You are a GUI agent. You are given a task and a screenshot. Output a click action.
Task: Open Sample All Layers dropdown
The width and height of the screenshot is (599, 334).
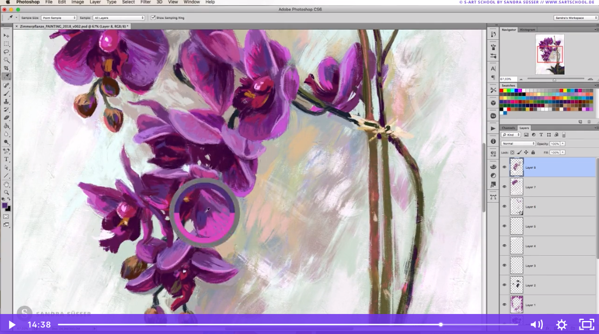coord(119,17)
